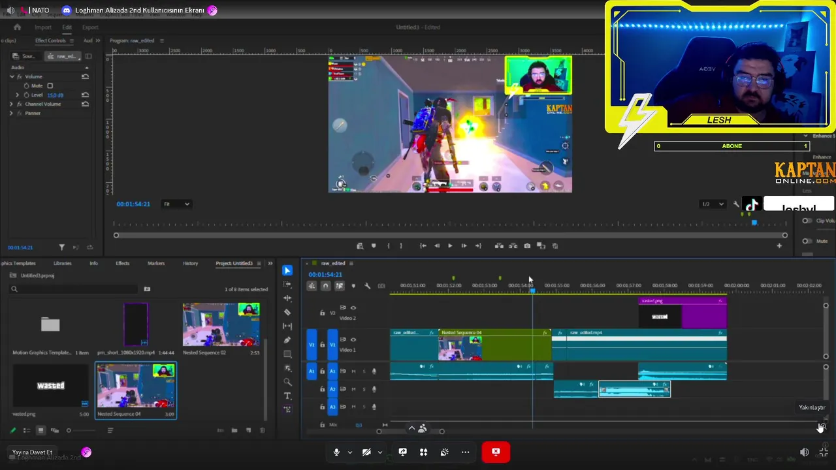Screen dimensions: 836x470
Task: Click the Home icon
Action: pyautogui.click(x=18, y=27)
